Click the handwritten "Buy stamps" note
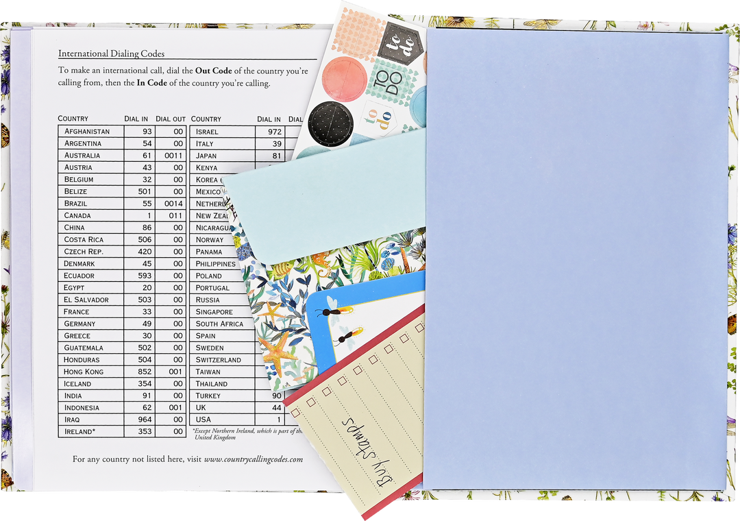 [x=367, y=451]
